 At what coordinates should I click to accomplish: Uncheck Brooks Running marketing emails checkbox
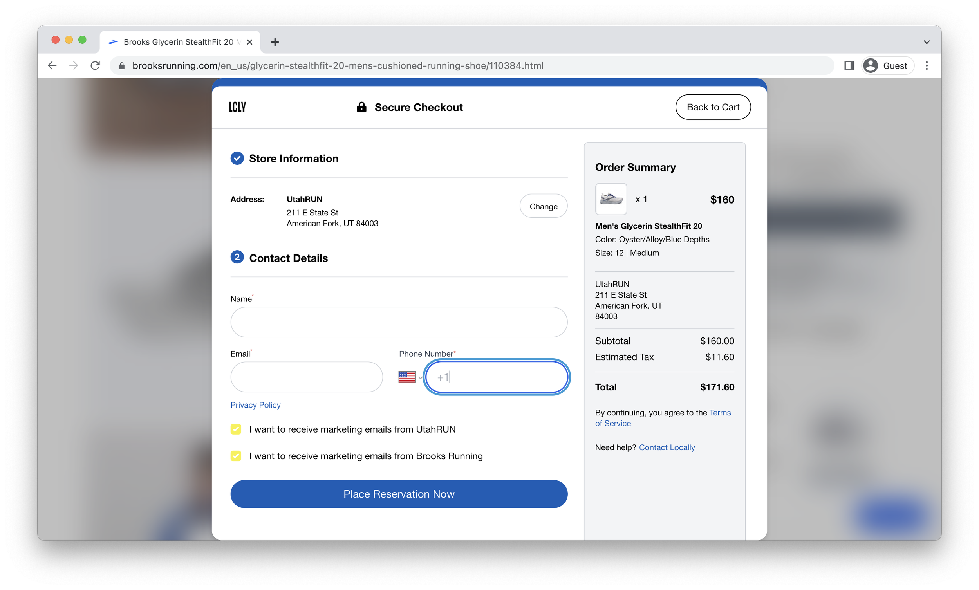[236, 456]
